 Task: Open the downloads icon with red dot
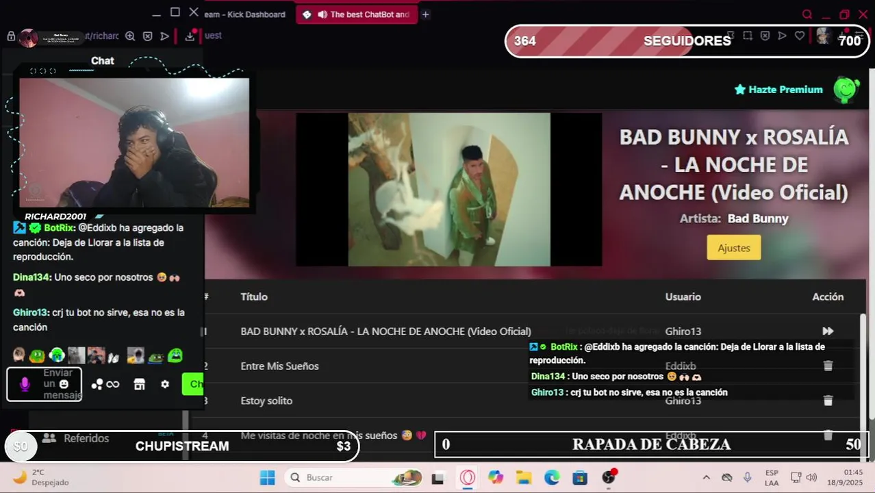190,36
